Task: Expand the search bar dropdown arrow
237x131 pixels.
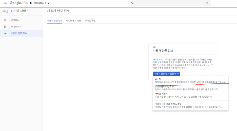Action: pyautogui.click(x=207, y=3)
